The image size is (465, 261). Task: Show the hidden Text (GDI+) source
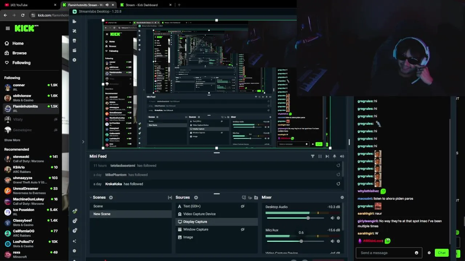click(x=242, y=206)
